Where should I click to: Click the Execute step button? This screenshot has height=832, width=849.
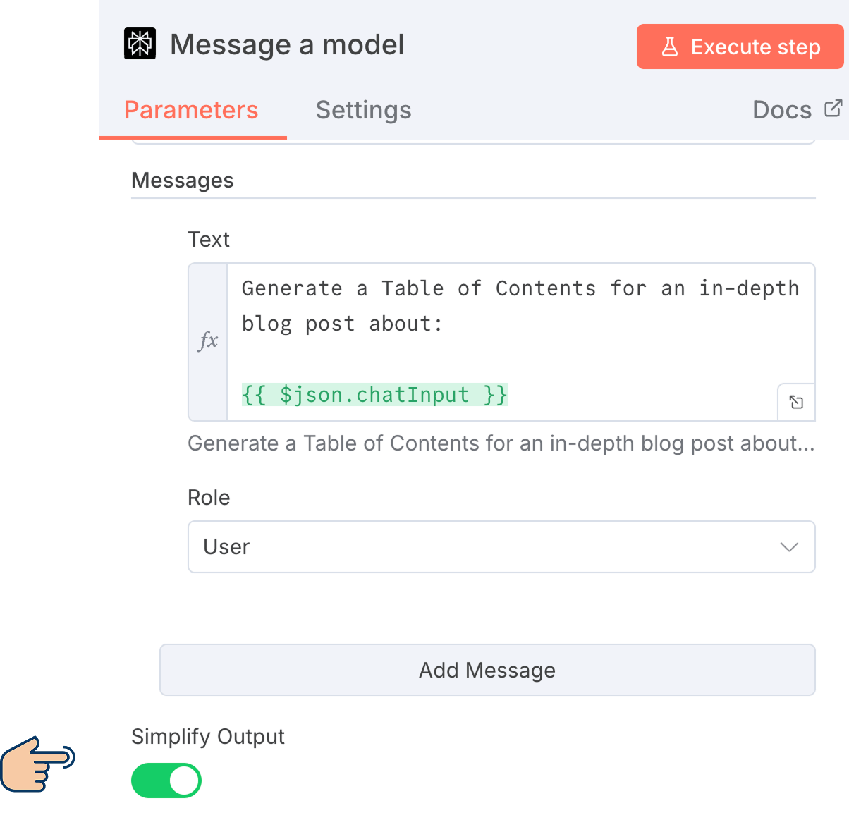pos(740,47)
